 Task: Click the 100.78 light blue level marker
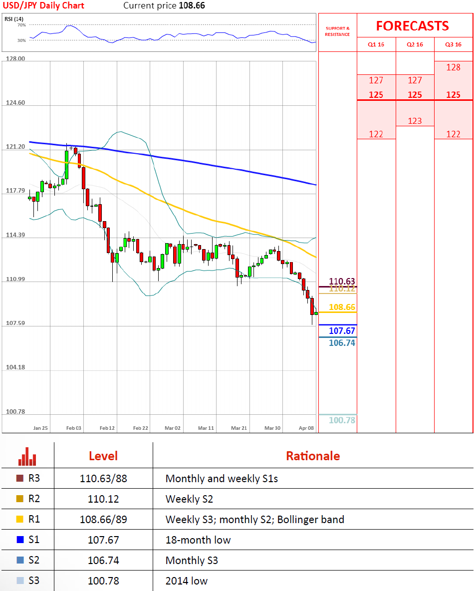click(342, 420)
